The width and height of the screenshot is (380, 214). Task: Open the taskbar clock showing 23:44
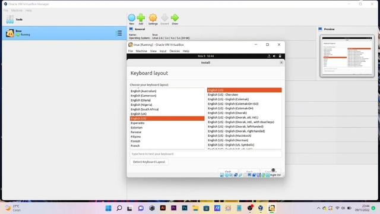pyautogui.click(x=362, y=208)
